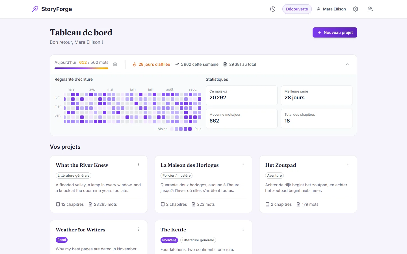Open the writing history clock icon
Viewport: 407px width, 254px height.
273,9
